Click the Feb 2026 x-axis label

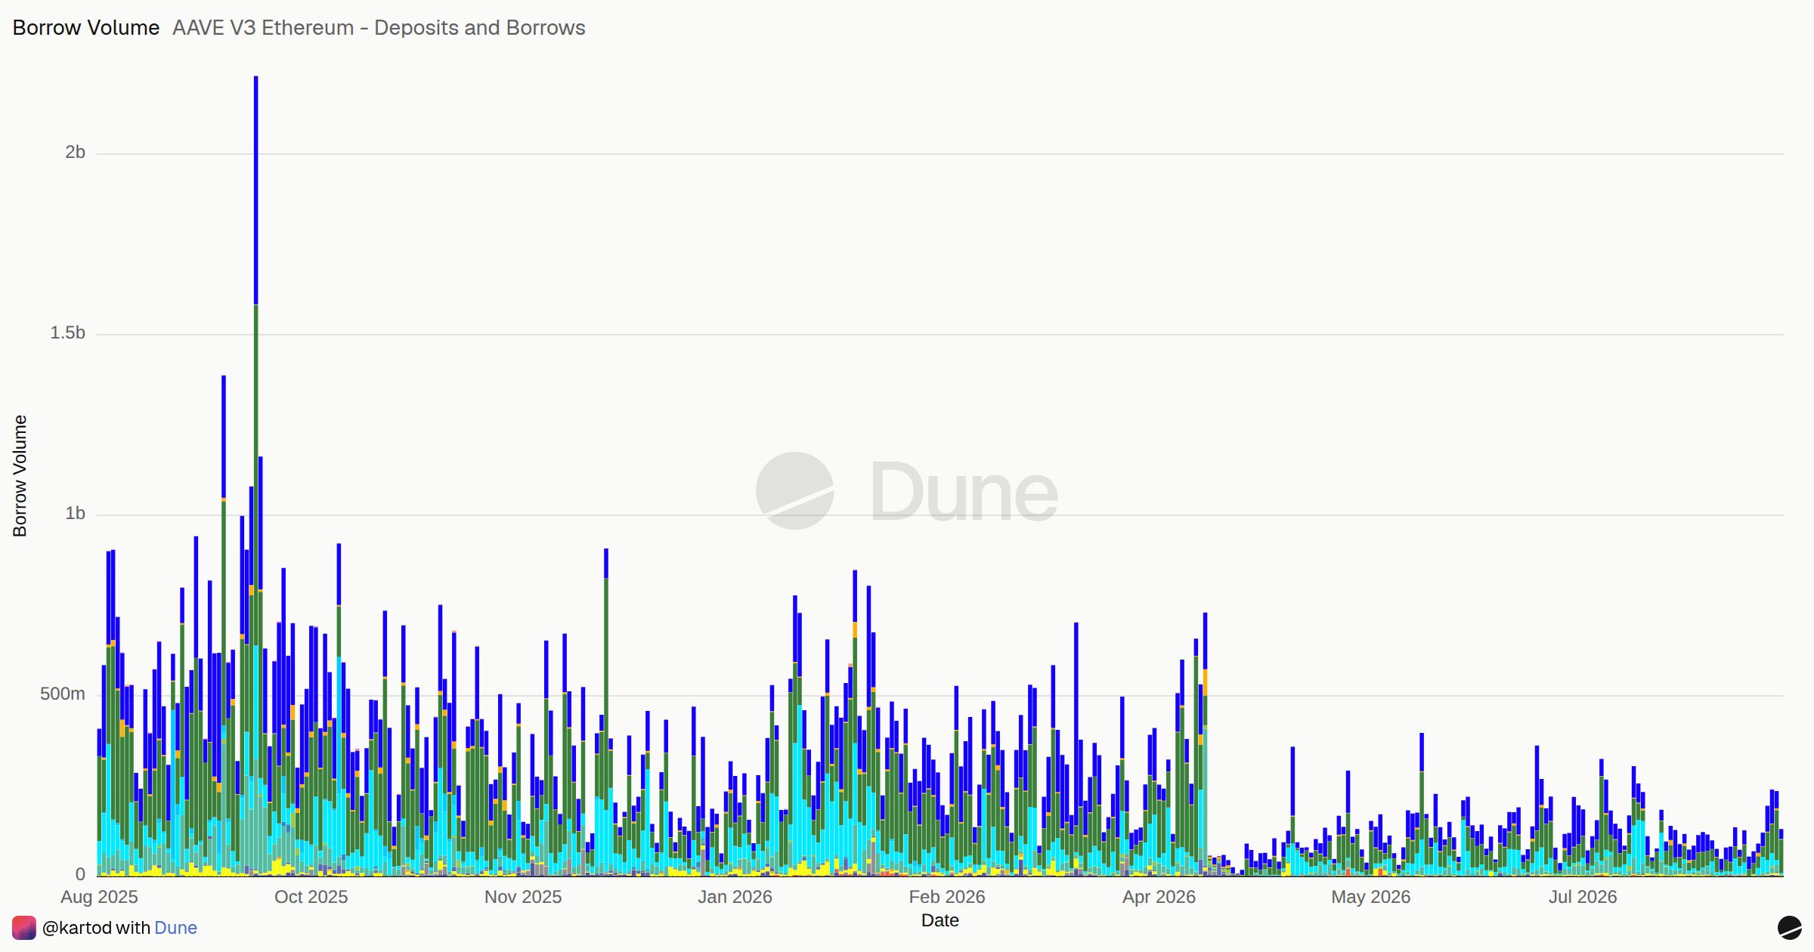[x=947, y=897]
